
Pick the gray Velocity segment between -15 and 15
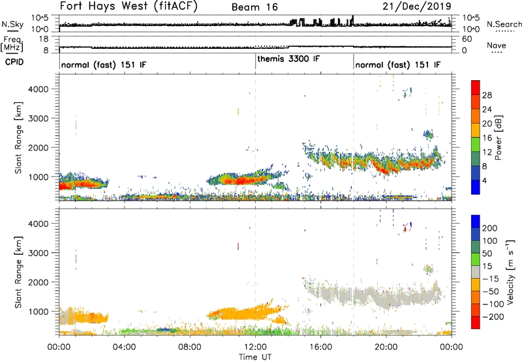(x=476, y=272)
